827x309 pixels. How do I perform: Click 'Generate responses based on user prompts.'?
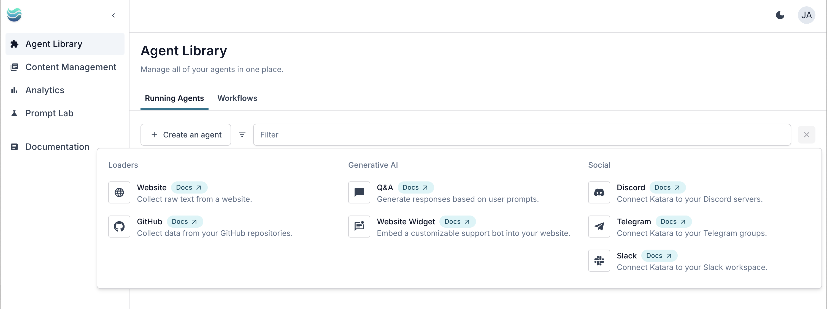tap(458, 199)
